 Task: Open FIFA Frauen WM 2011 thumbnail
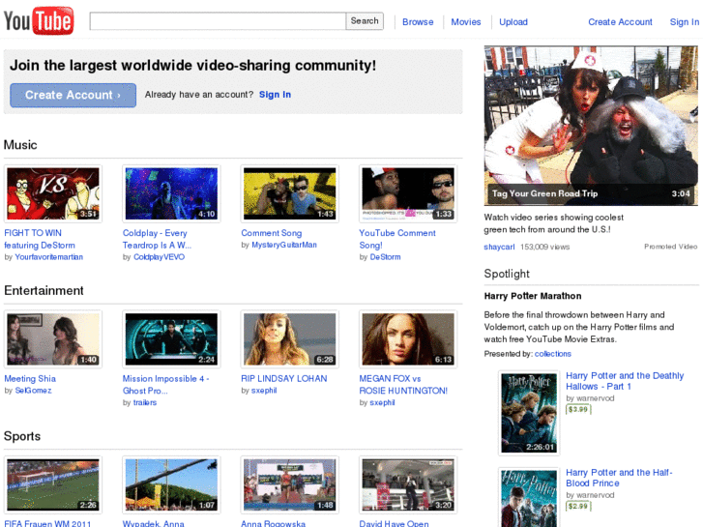point(53,484)
